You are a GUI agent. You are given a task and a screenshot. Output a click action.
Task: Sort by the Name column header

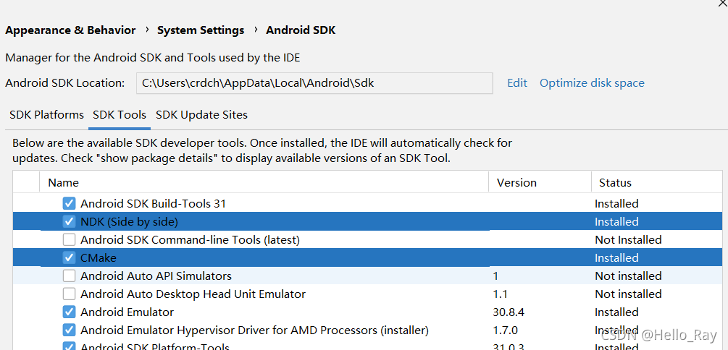click(264, 182)
